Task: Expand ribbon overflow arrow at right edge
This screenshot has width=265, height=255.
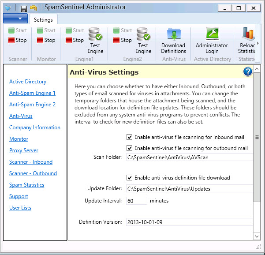Action: click(258, 43)
